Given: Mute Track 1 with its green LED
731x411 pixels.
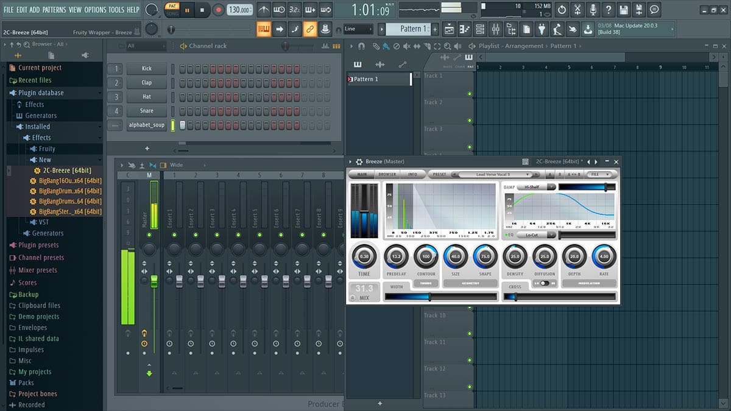Looking at the screenshot, I should click(470, 94).
